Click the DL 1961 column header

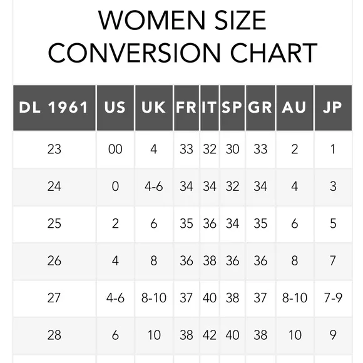tap(54, 108)
